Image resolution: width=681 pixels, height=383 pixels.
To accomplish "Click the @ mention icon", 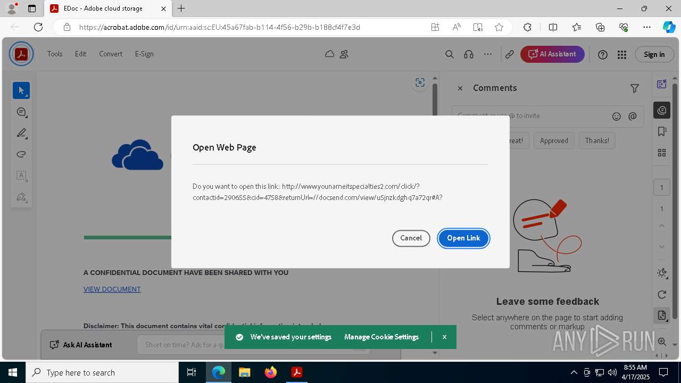I will (633, 116).
